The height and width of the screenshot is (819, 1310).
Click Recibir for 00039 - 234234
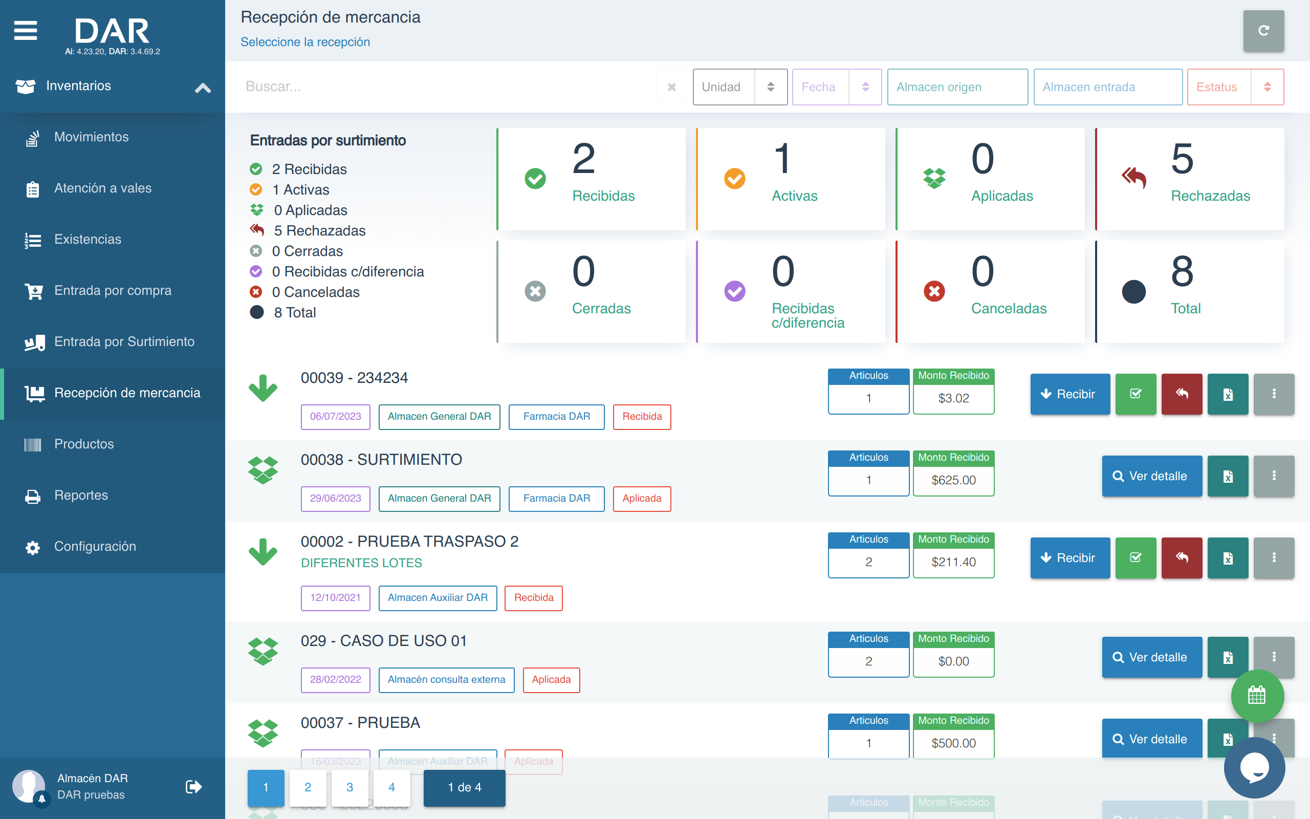1069,394
